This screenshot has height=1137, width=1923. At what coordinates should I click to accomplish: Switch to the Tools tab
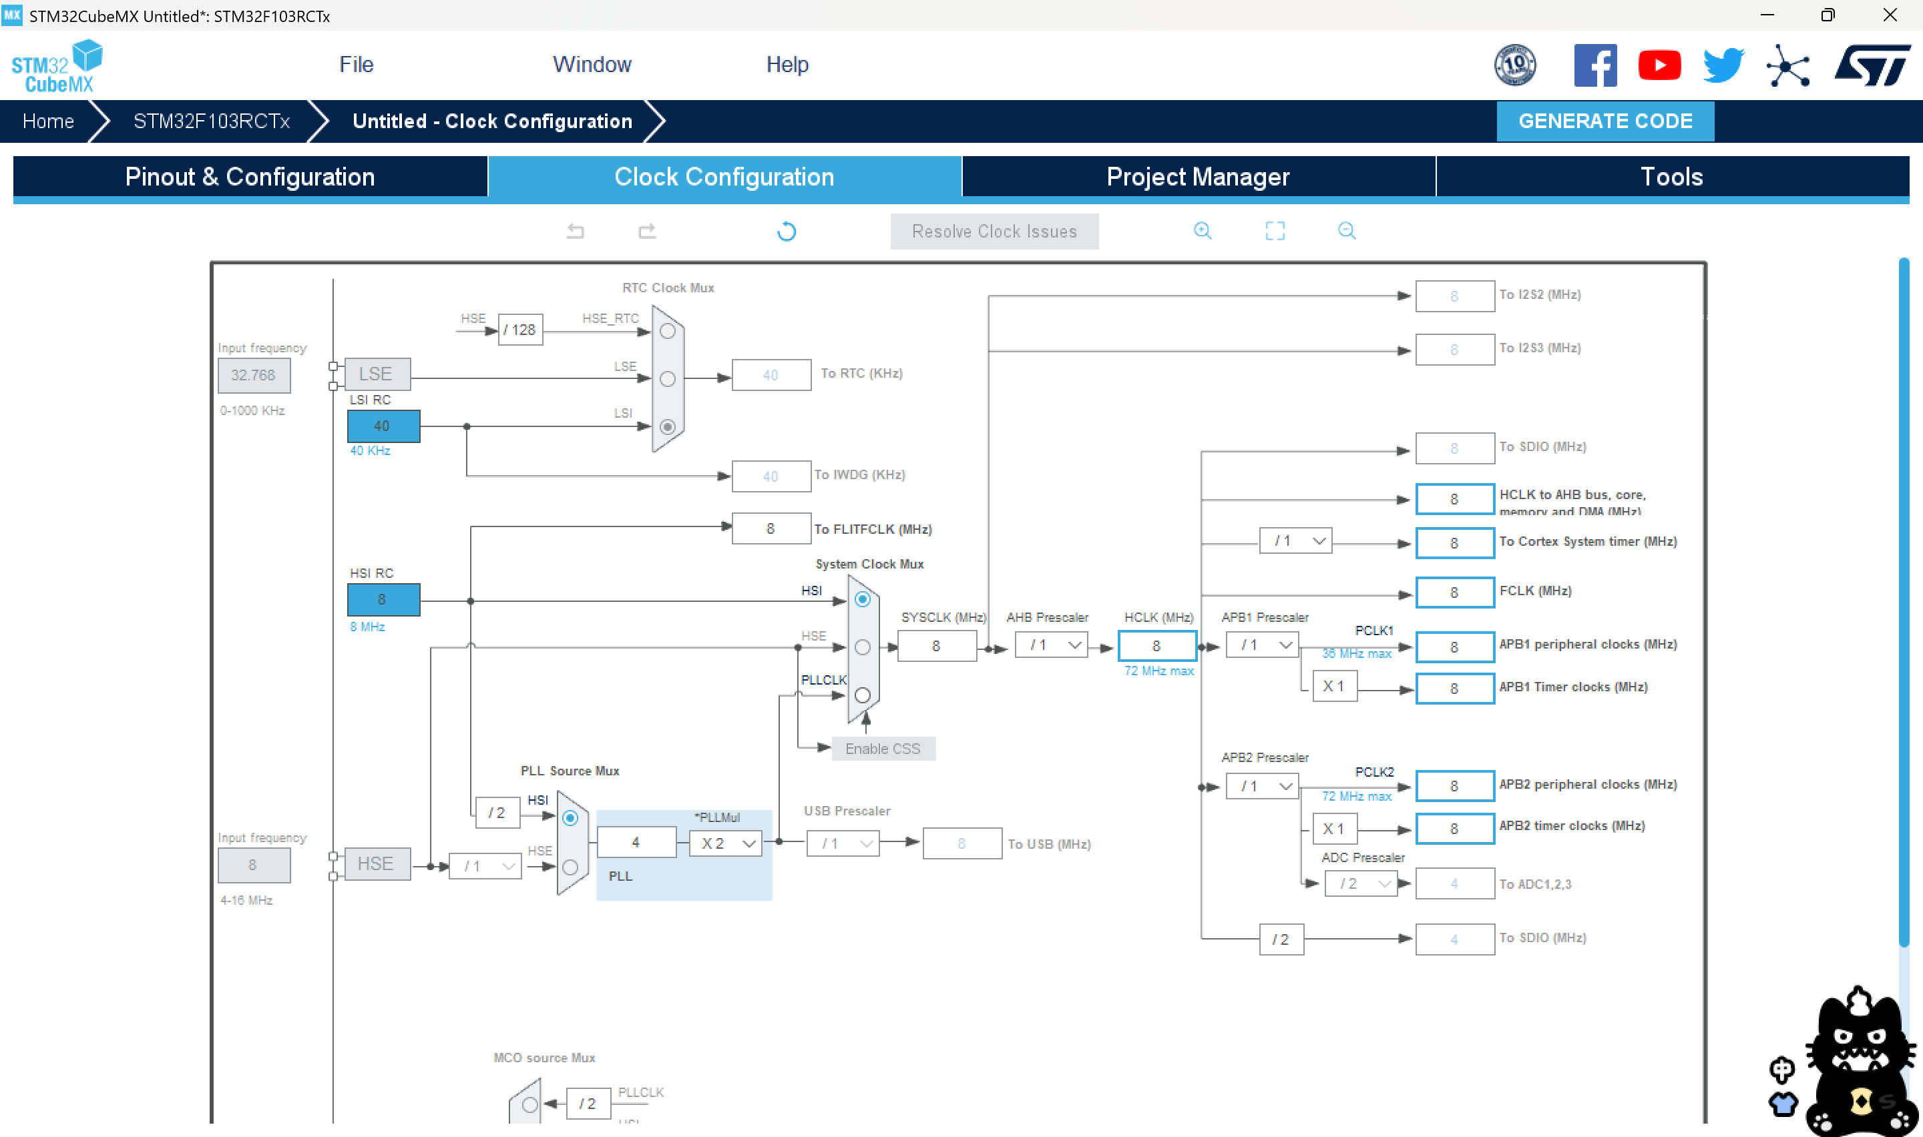click(x=1673, y=177)
